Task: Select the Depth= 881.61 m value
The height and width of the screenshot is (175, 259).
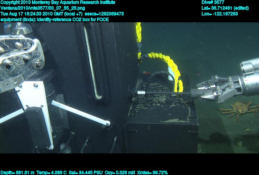Action: coord(17,173)
